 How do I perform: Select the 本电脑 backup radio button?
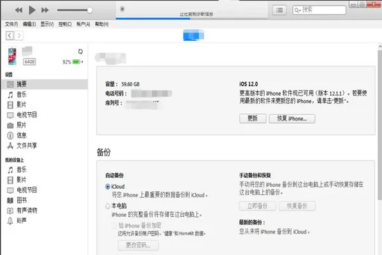click(108, 206)
